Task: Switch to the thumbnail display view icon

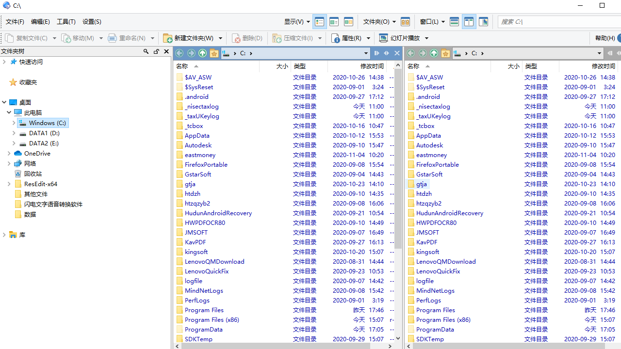Action: (348, 22)
